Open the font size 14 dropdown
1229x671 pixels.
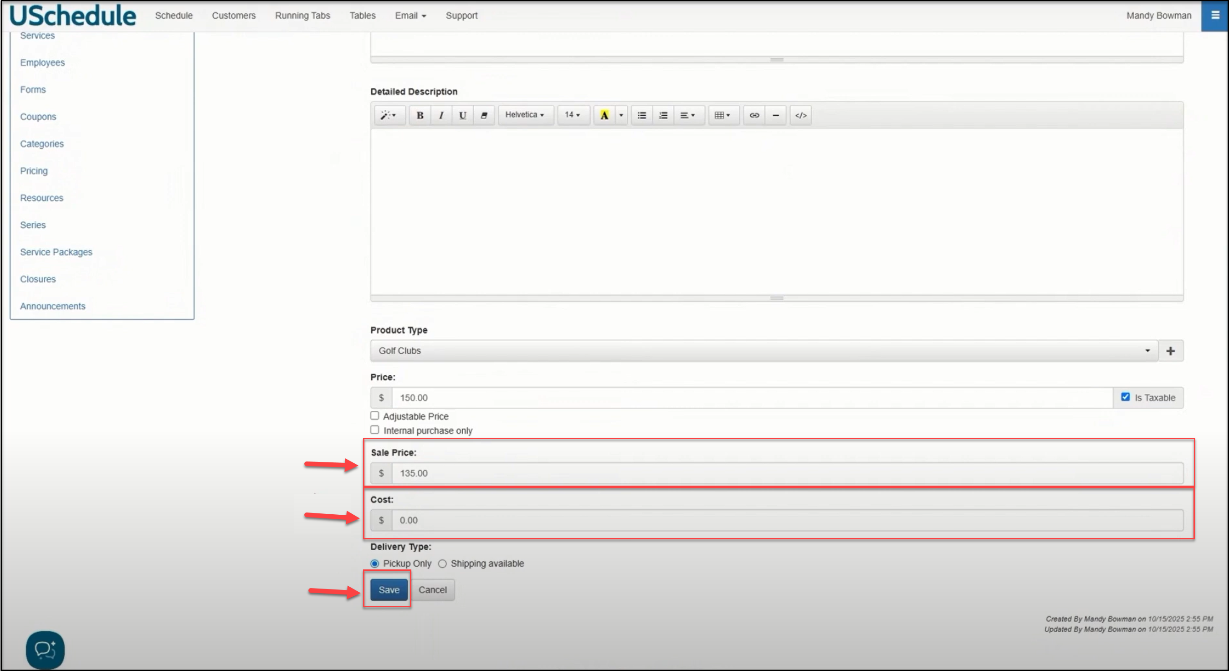(573, 115)
